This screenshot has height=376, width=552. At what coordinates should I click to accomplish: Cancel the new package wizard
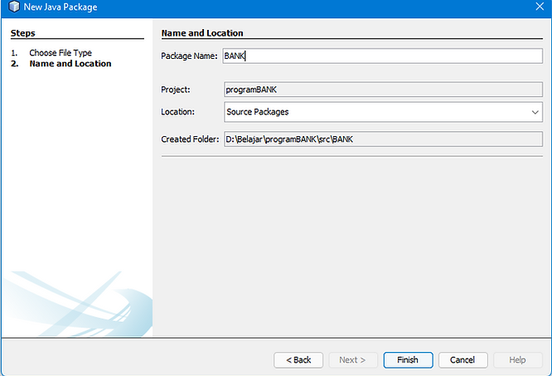(x=463, y=360)
